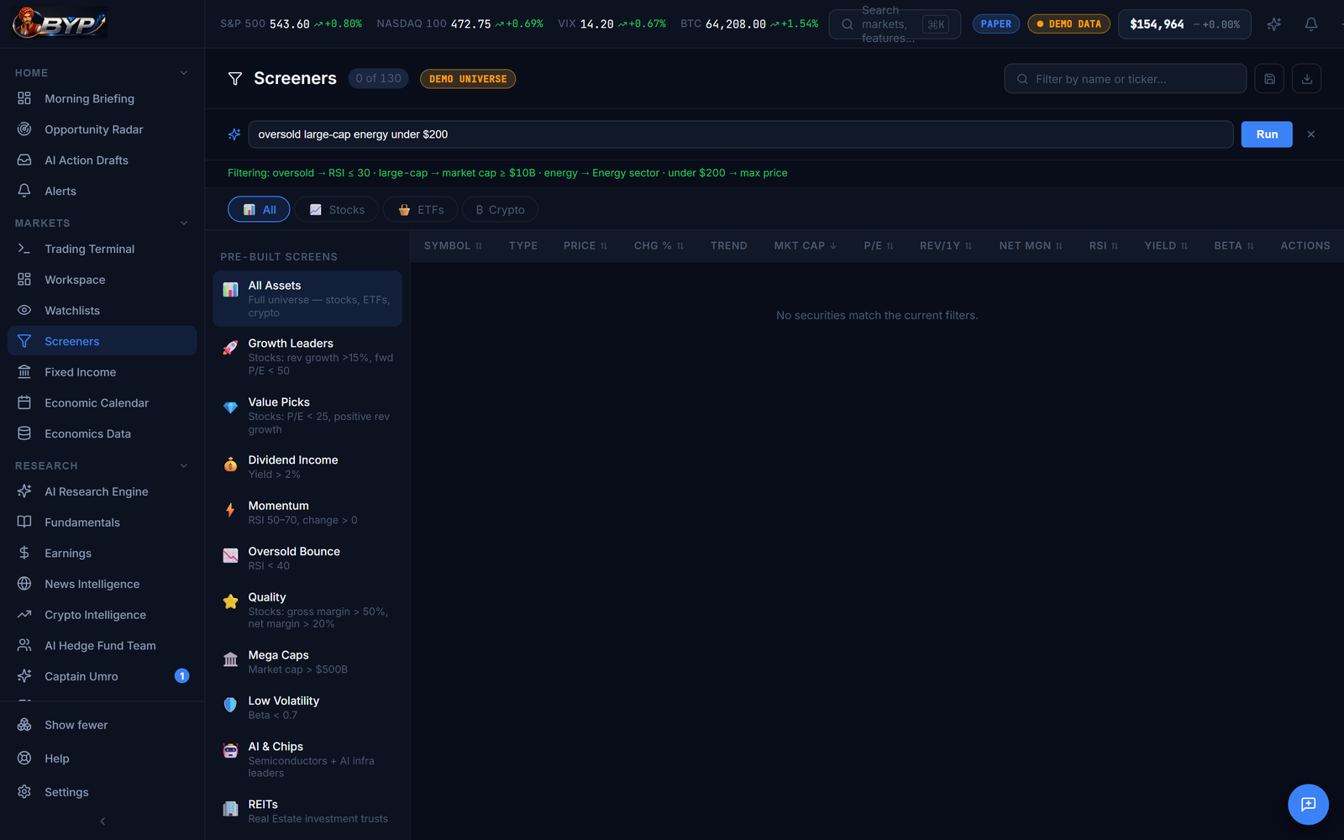Collapse the HOME section
1344x840 pixels.
[184, 73]
